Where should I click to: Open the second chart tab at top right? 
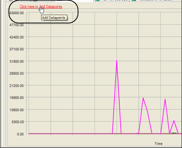pyautogui.click(x=151, y=0)
